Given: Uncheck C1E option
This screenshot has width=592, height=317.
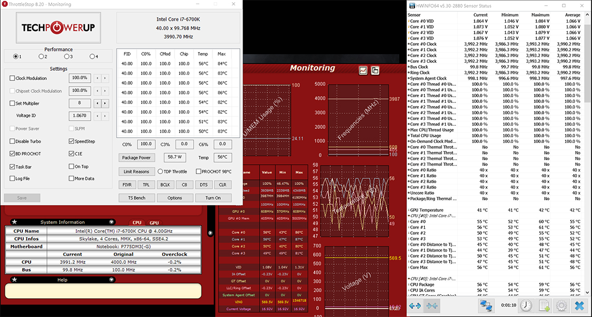Looking at the screenshot, I should [x=71, y=154].
